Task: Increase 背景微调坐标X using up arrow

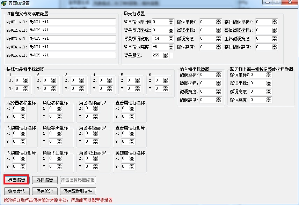Action: pyautogui.click(x=171, y=21)
